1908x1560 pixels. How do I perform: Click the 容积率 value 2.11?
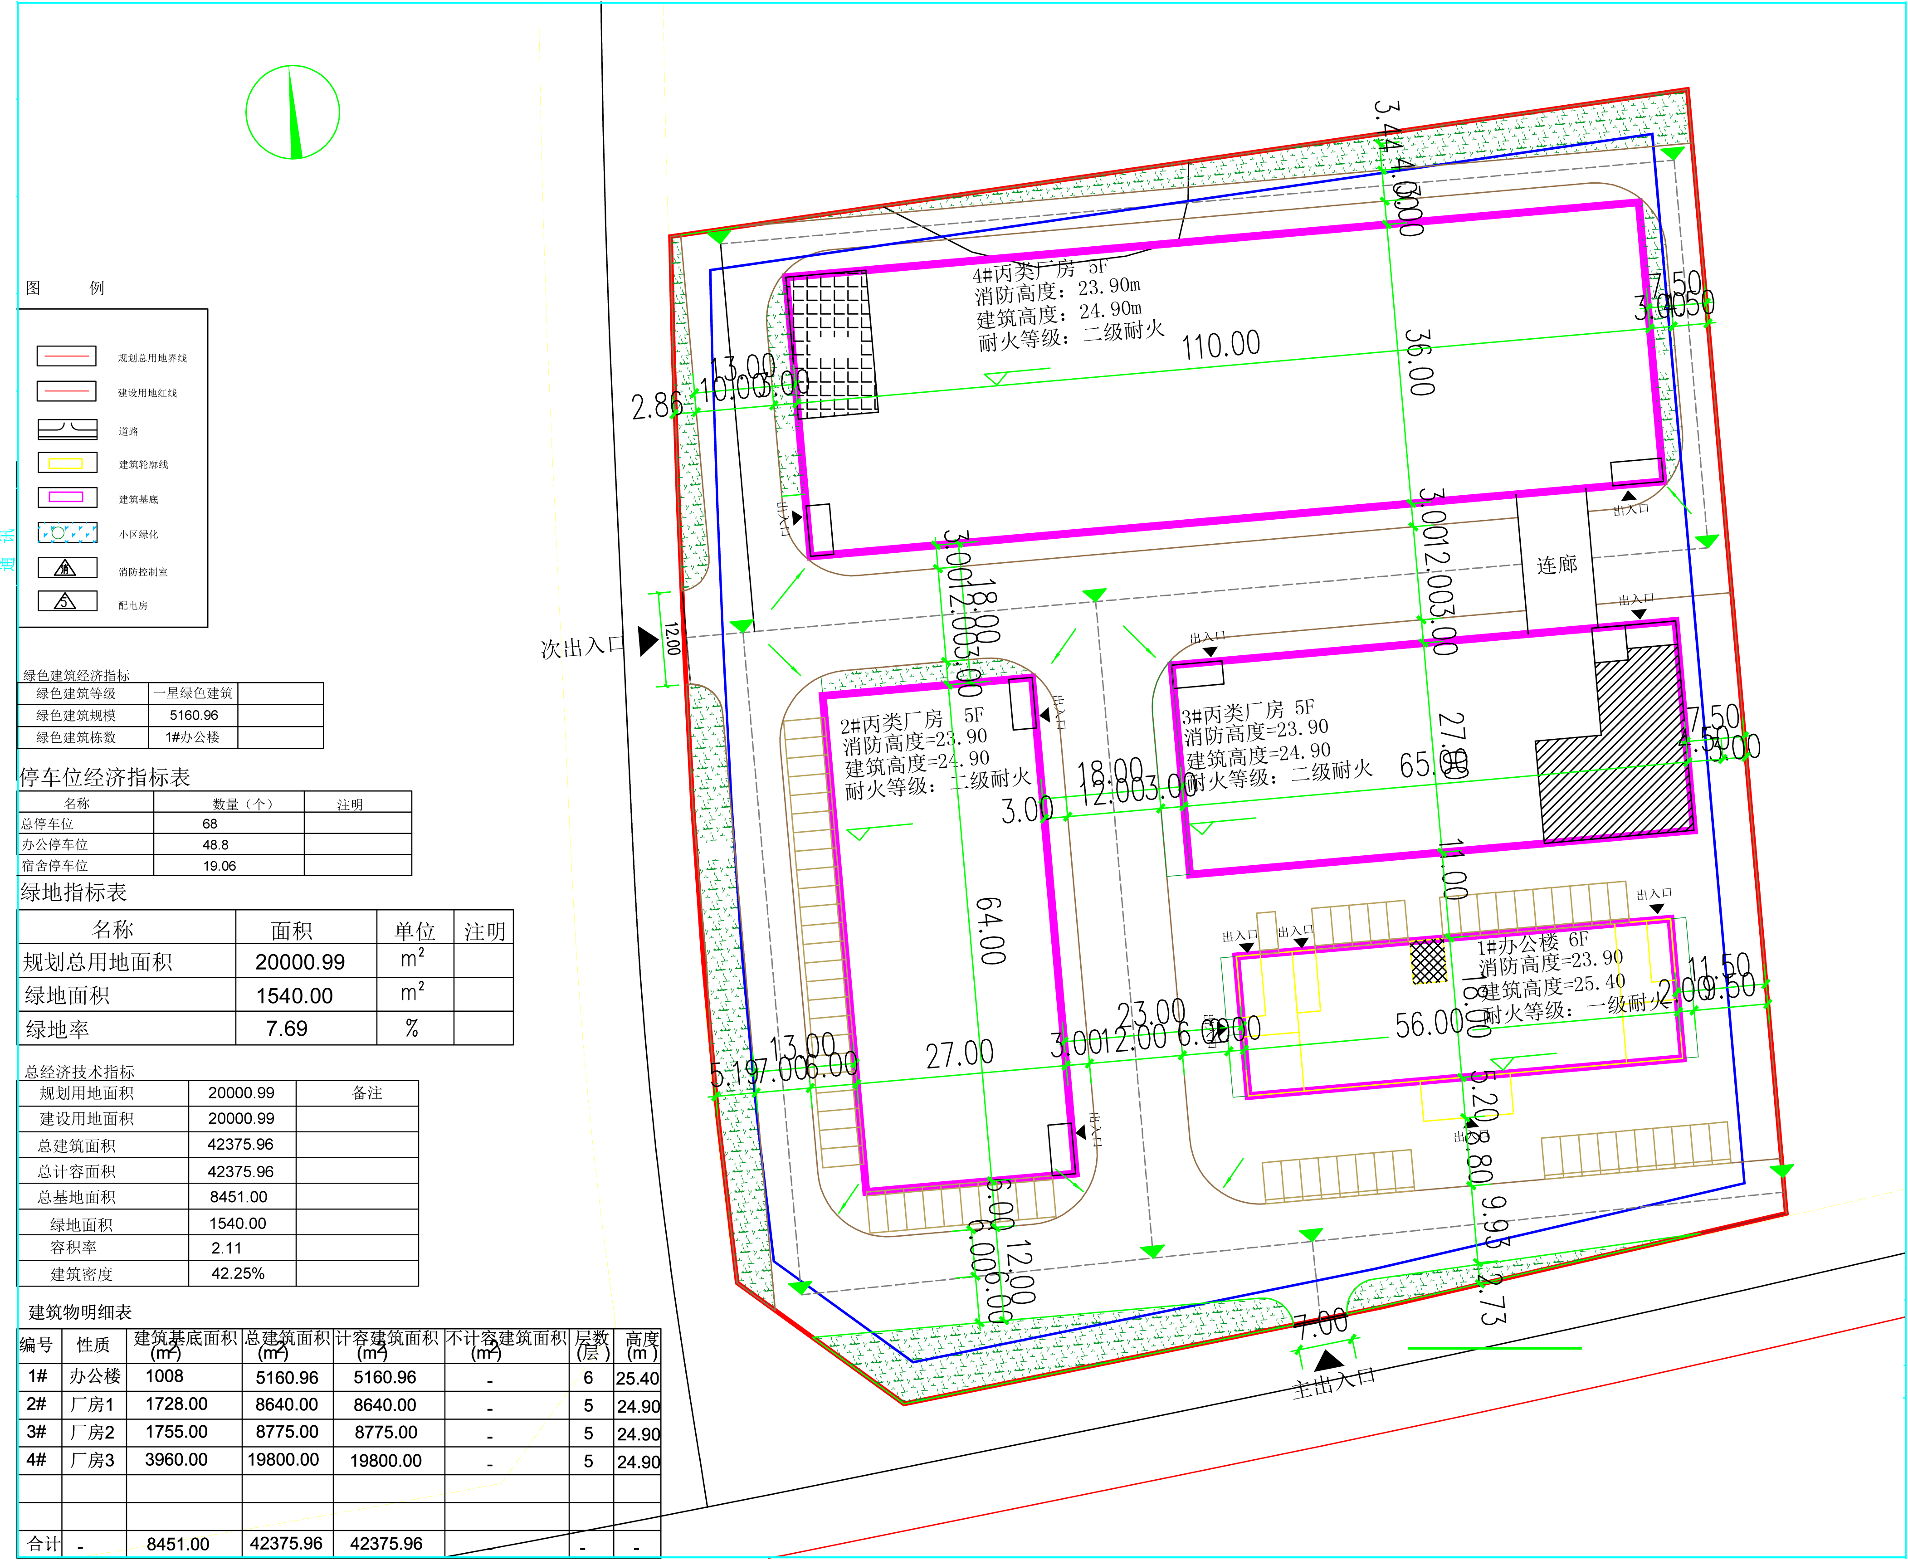(226, 1248)
